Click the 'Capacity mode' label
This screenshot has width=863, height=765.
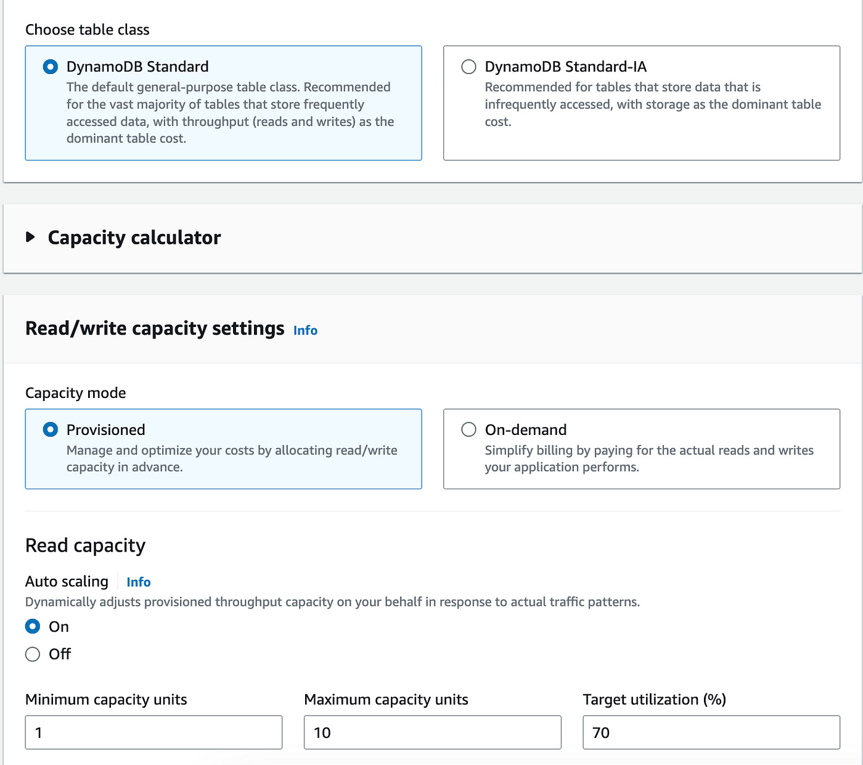(x=75, y=393)
